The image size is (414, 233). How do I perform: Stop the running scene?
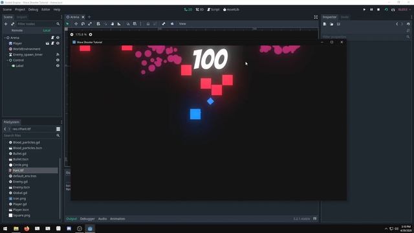378,10
